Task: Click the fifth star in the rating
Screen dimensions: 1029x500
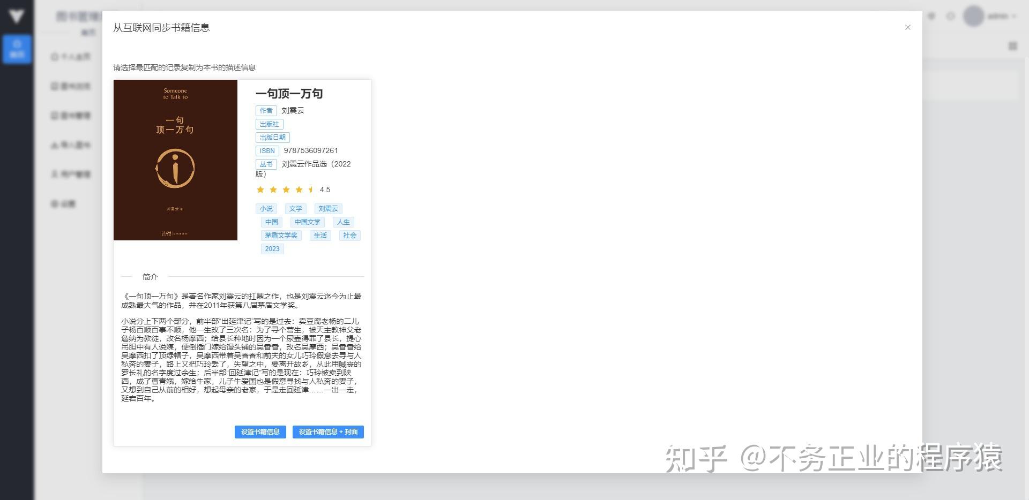Action: [311, 190]
